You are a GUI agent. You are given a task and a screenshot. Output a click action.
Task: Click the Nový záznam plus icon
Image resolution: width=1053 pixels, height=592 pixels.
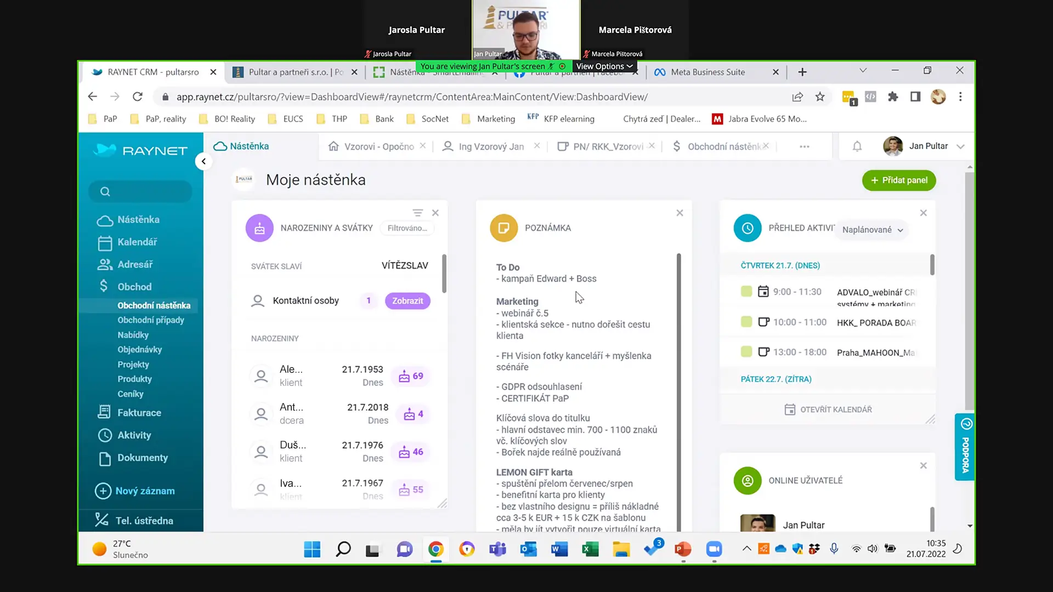click(103, 491)
